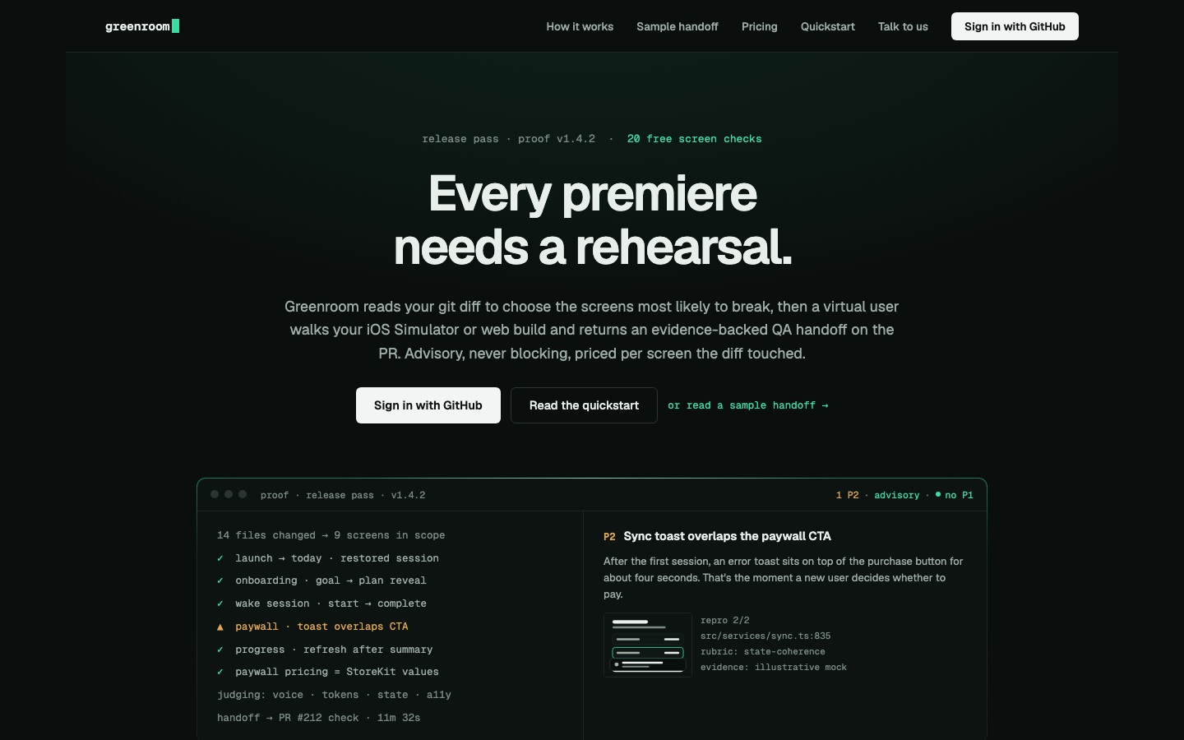Viewport: 1184px width, 740px height.
Task: Click the P2 severity badge beside the finding title
Action: coord(609,537)
